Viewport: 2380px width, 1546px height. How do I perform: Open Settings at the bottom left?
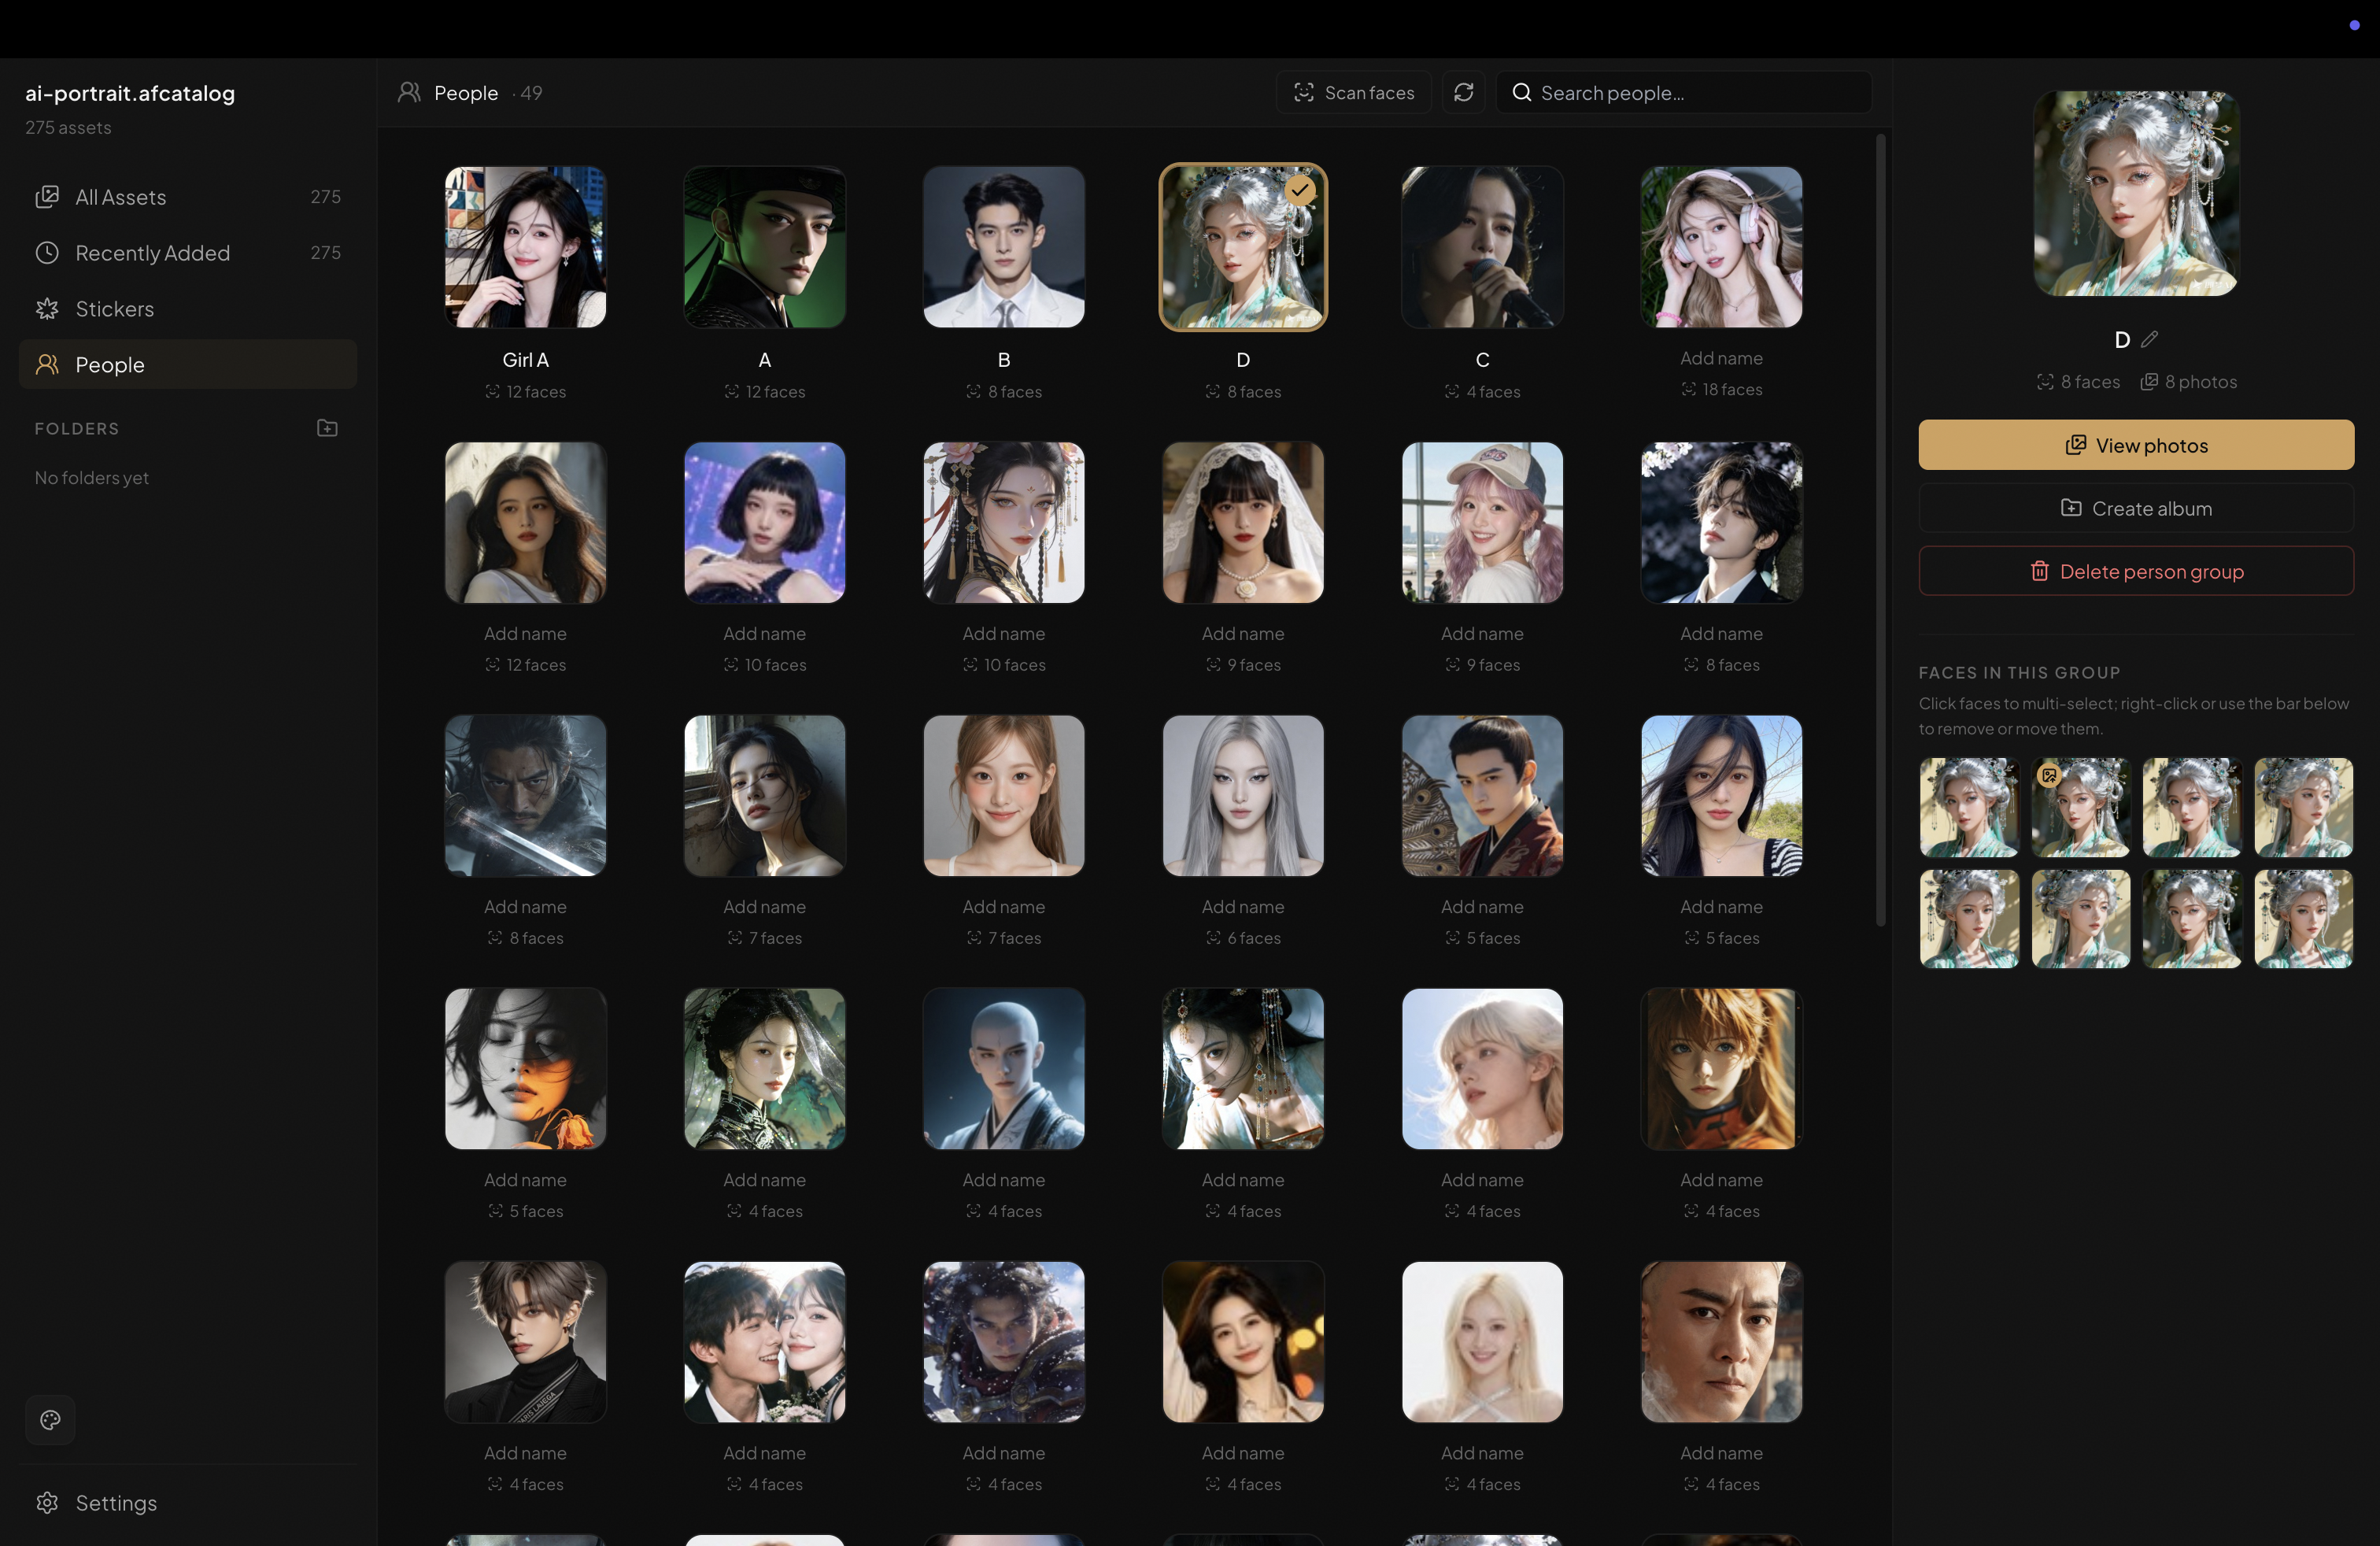click(188, 1502)
